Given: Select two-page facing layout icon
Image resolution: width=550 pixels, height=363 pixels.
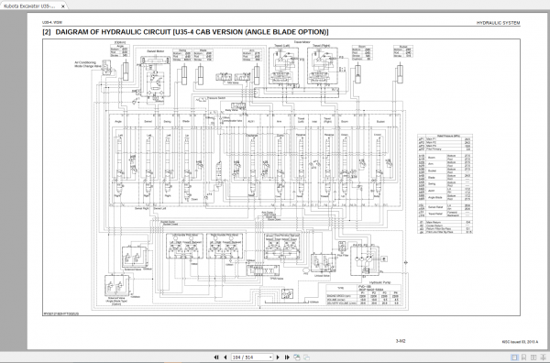Looking at the screenshot, I should [x=533, y=357].
